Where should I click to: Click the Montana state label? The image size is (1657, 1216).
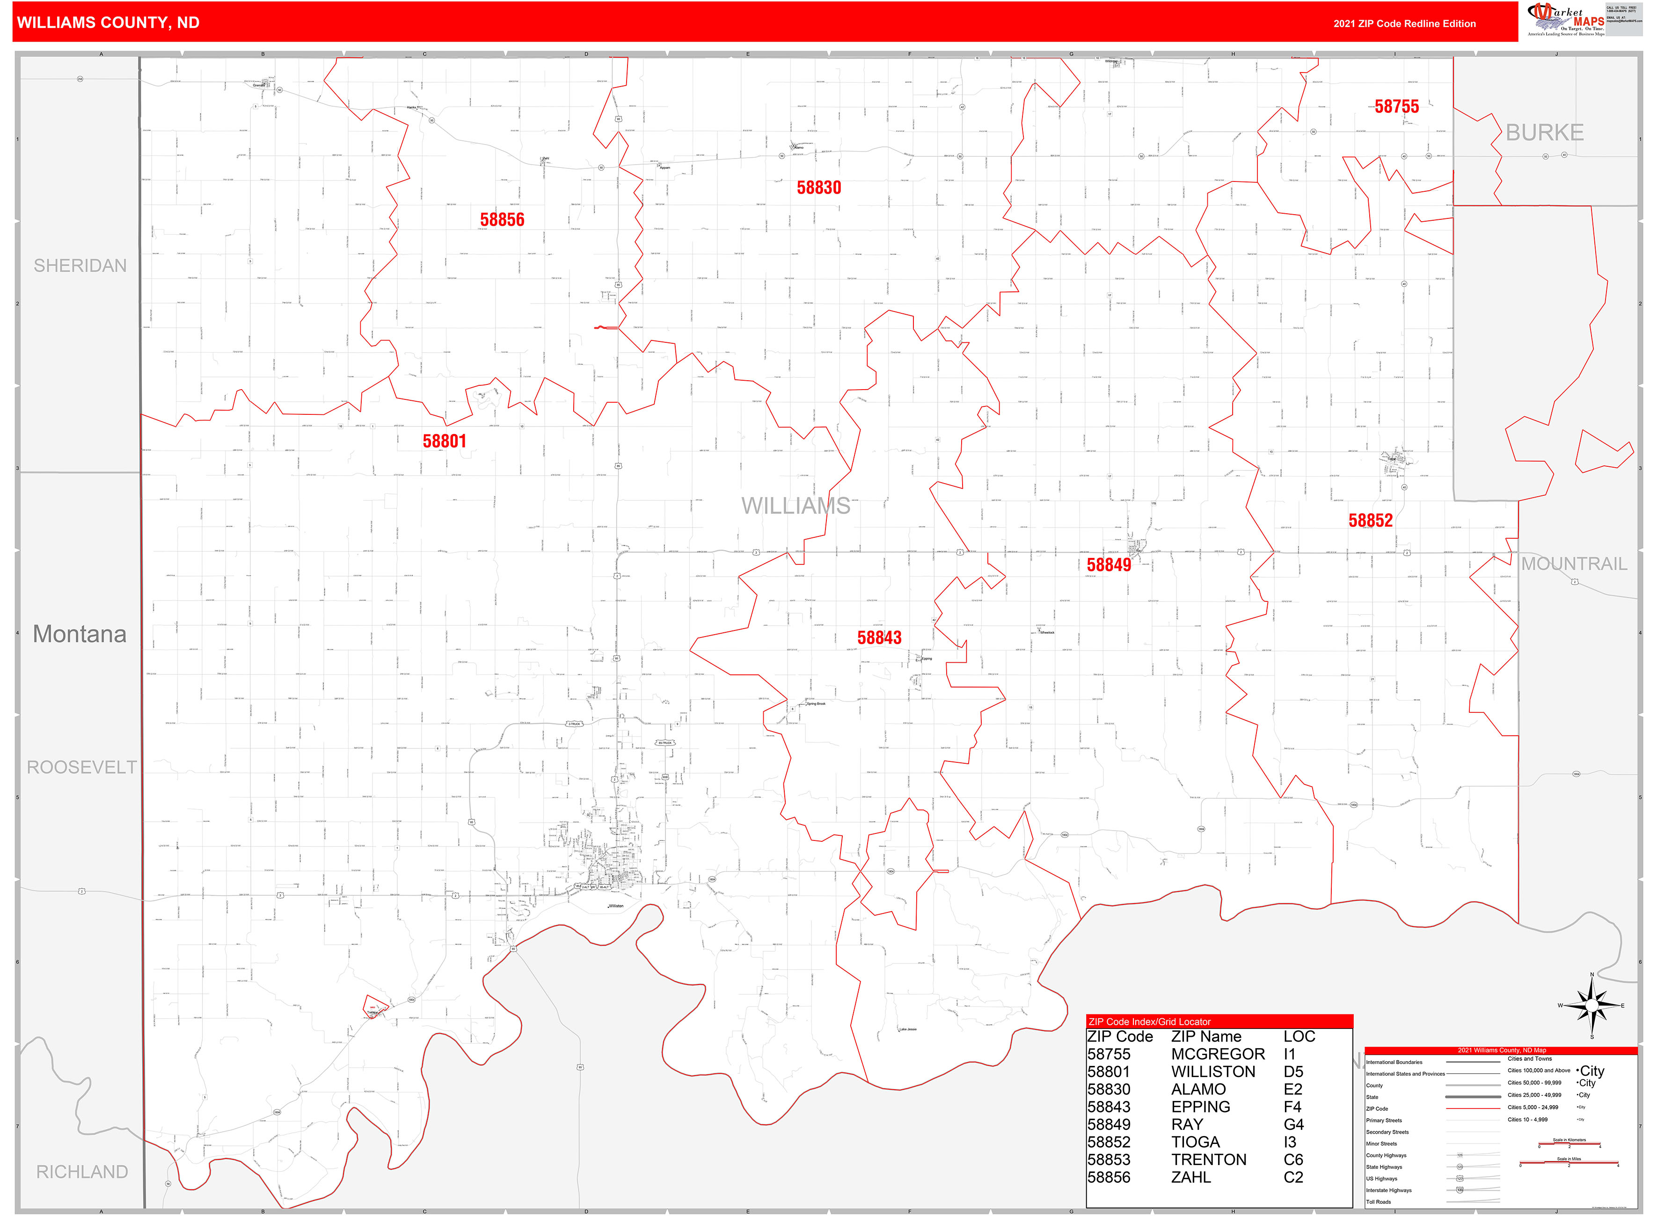coord(80,634)
